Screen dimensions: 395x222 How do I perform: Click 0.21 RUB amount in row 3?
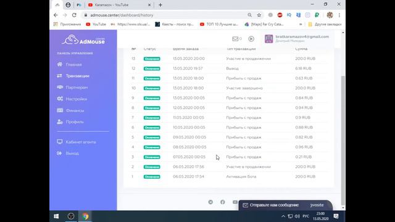pyautogui.click(x=303, y=157)
